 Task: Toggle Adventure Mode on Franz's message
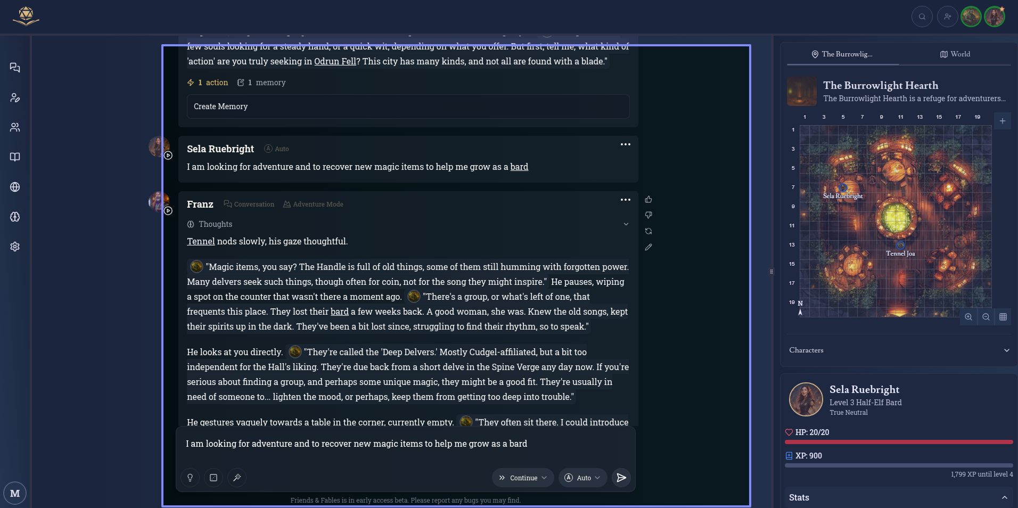(x=313, y=204)
